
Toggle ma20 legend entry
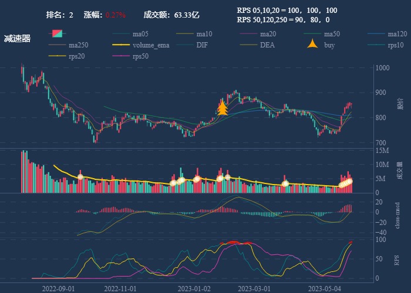pyautogui.click(x=268, y=34)
